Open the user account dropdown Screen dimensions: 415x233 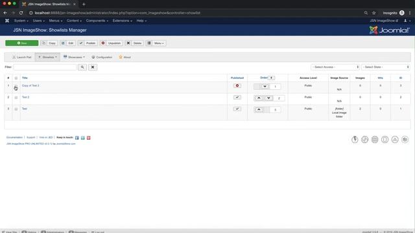(407, 21)
